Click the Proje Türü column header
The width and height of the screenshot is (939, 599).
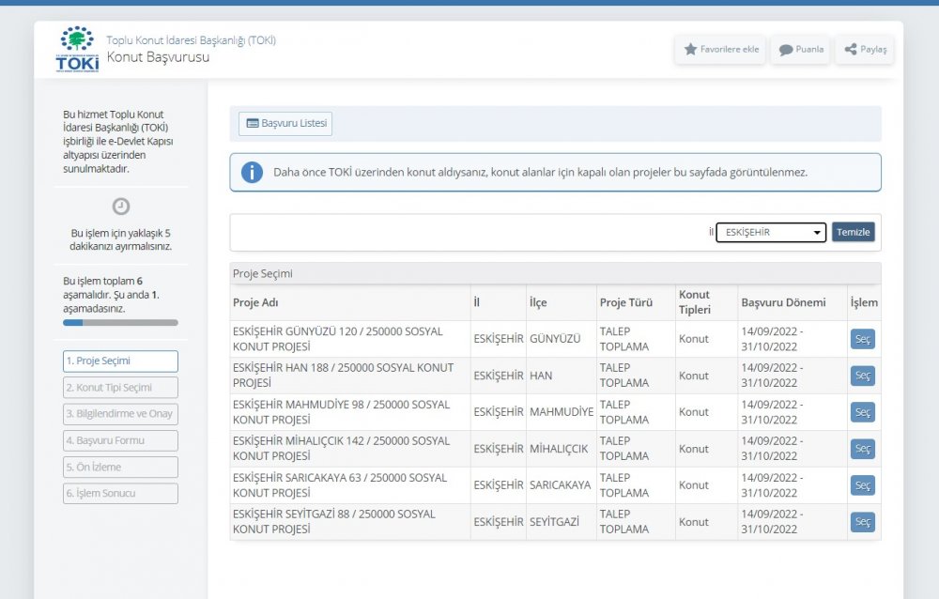pyautogui.click(x=625, y=302)
